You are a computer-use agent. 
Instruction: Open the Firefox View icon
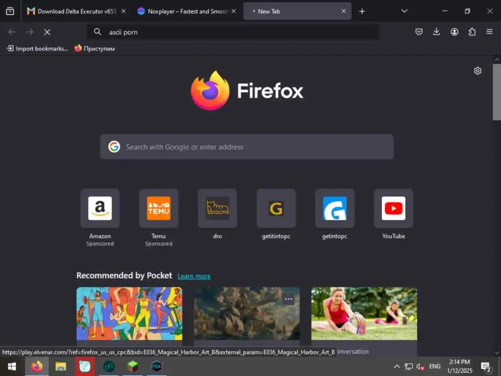(x=10, y=11)
